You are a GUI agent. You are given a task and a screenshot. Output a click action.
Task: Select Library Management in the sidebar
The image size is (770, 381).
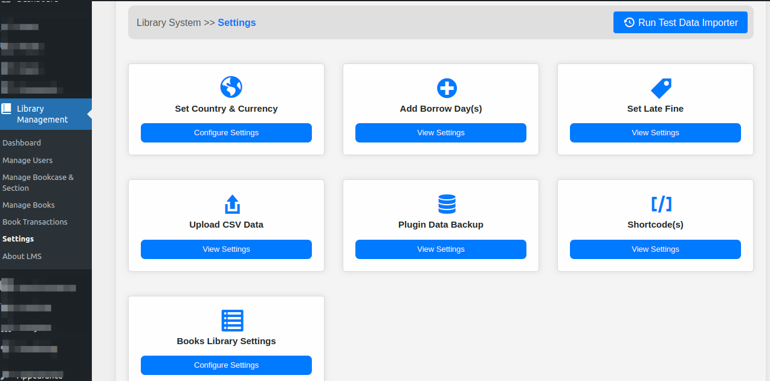[x=46, y=114]
